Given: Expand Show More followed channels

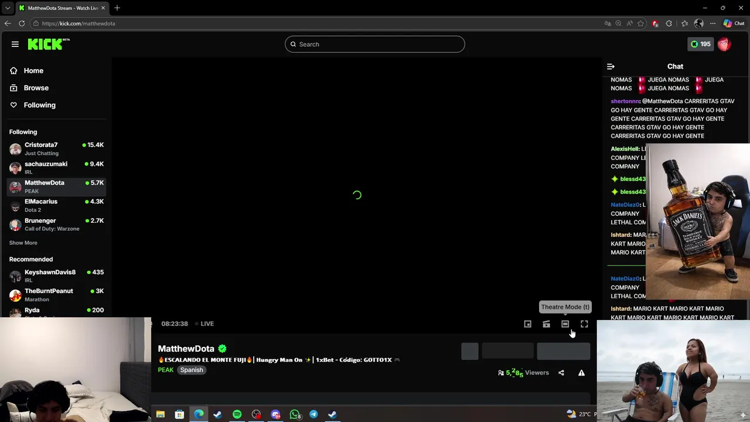Looking at the screenshot, I should (23, 243).
